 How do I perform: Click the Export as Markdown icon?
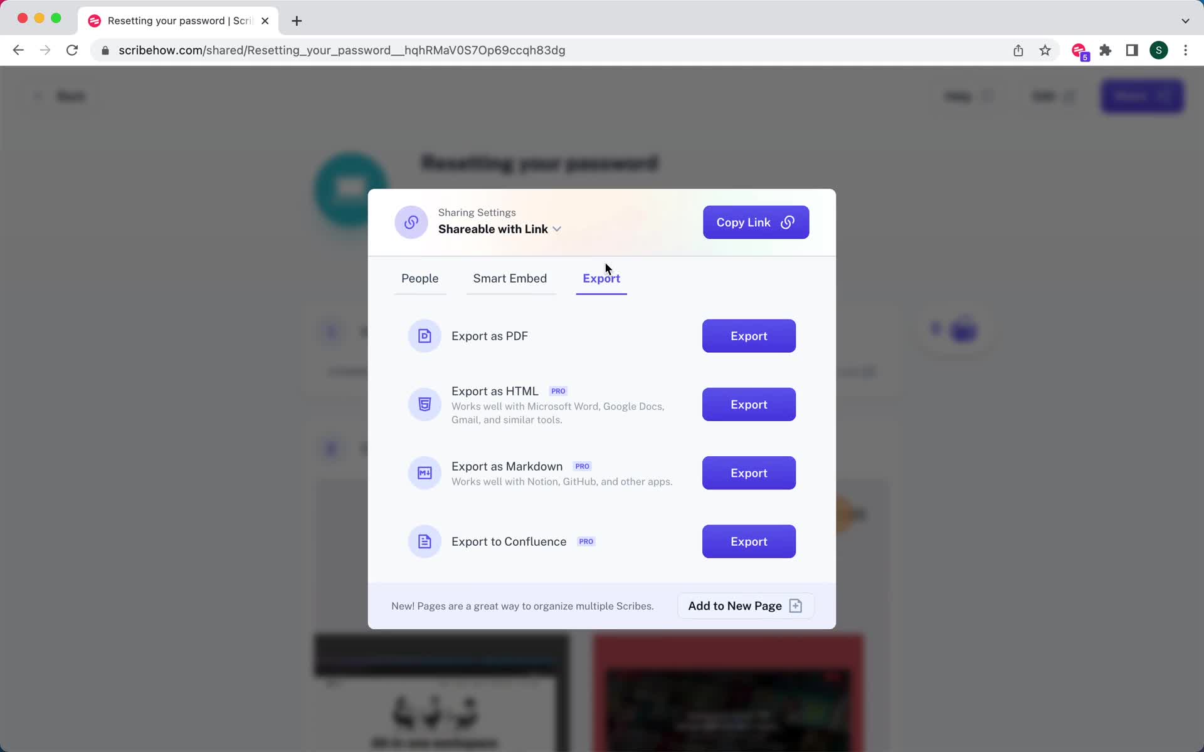click(x=424, y=472)
